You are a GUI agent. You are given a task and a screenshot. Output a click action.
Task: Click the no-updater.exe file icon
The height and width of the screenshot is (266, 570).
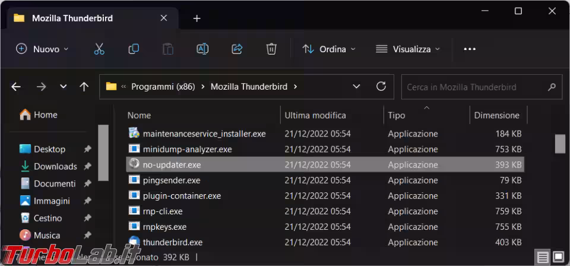click(134, 164)
